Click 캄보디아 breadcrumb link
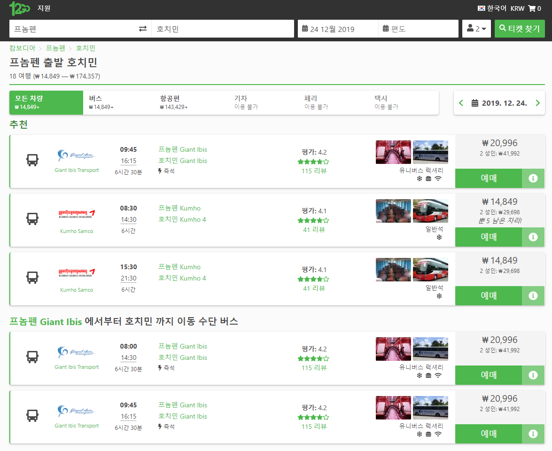552x451 pixels. click(x=23, y=48)
